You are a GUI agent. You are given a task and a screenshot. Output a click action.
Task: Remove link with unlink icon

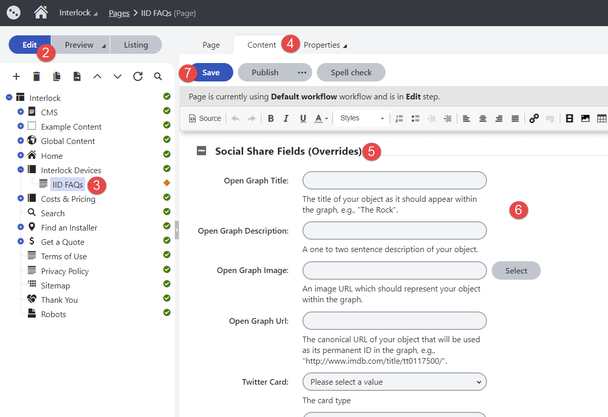[x=550, y=118]
